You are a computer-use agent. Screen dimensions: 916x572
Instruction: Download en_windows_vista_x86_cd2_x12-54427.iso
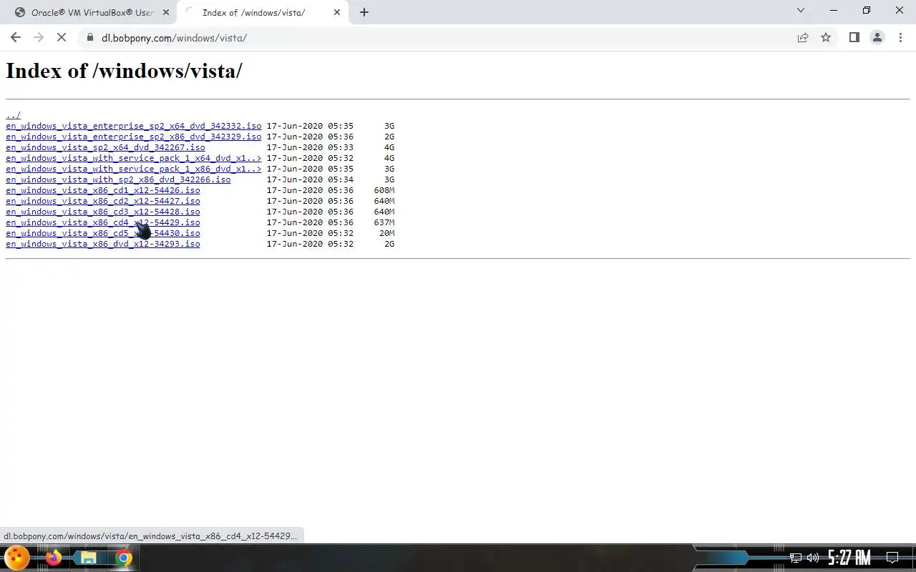click(x=103, y=201)
